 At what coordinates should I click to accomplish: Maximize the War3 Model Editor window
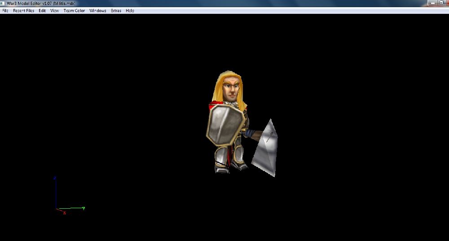(x=441, y=3)
